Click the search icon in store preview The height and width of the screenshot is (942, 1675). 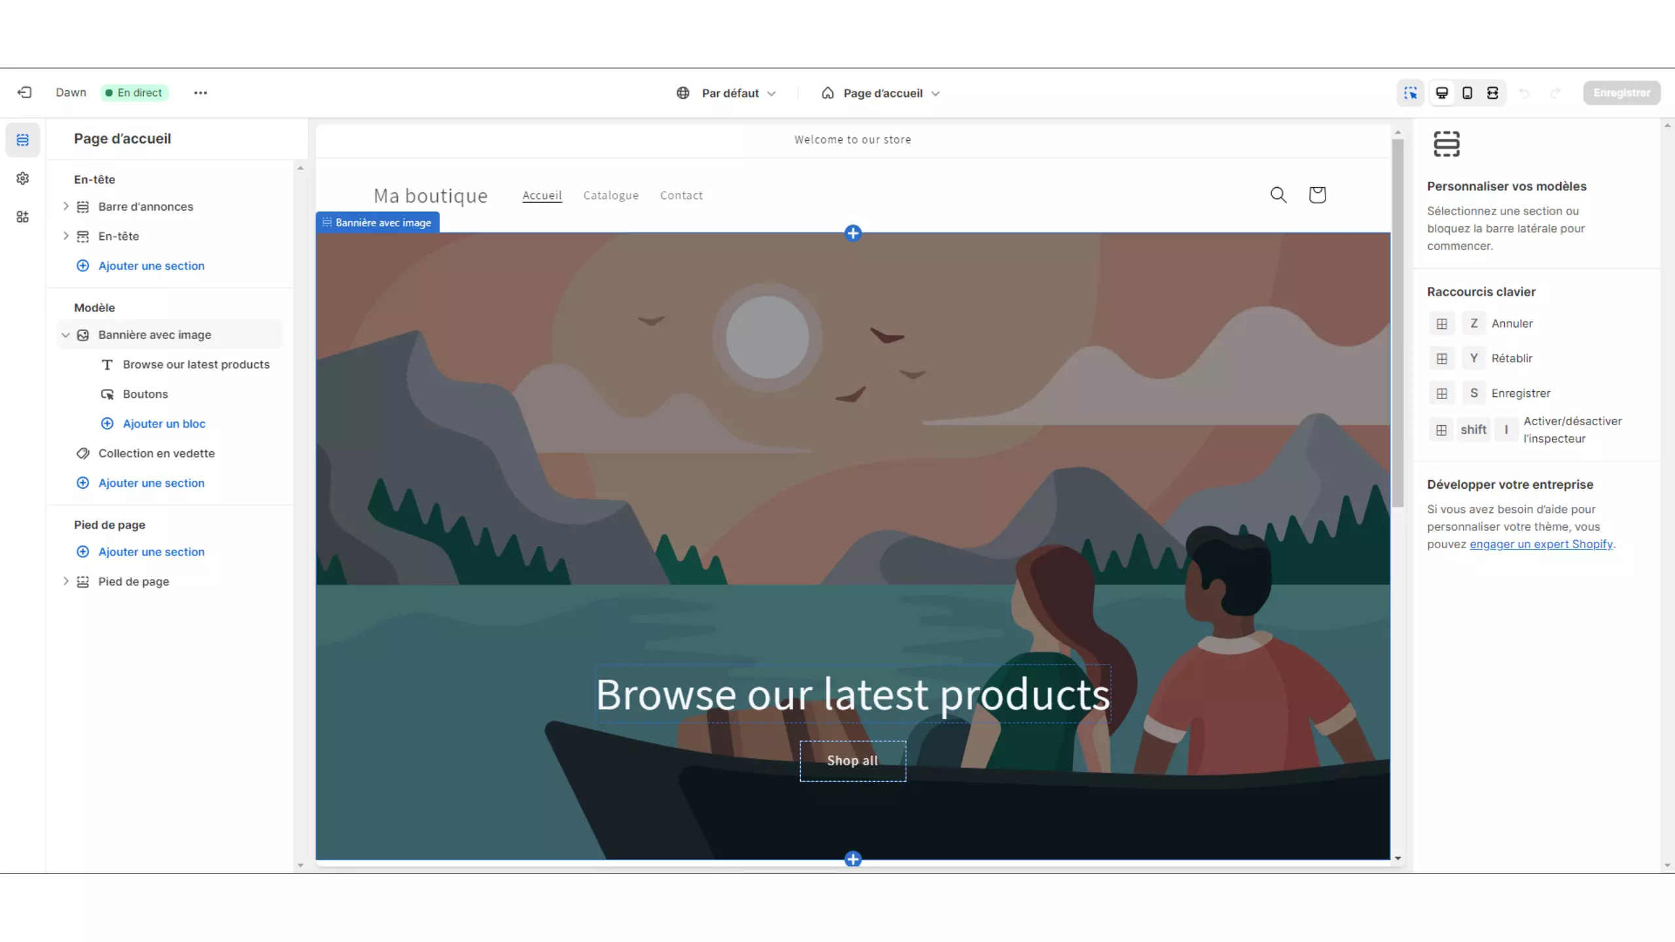point(1278,194)
